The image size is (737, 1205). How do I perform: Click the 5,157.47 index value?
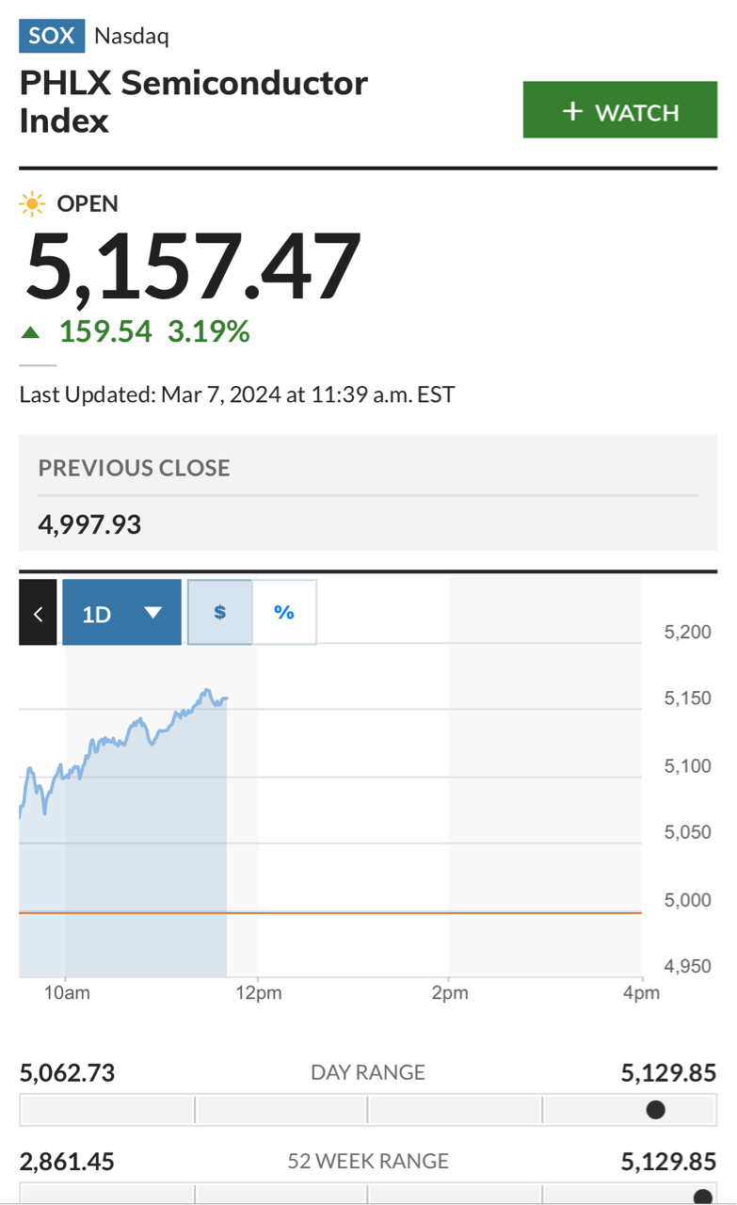pyautogui.click(x=193, y=265)
